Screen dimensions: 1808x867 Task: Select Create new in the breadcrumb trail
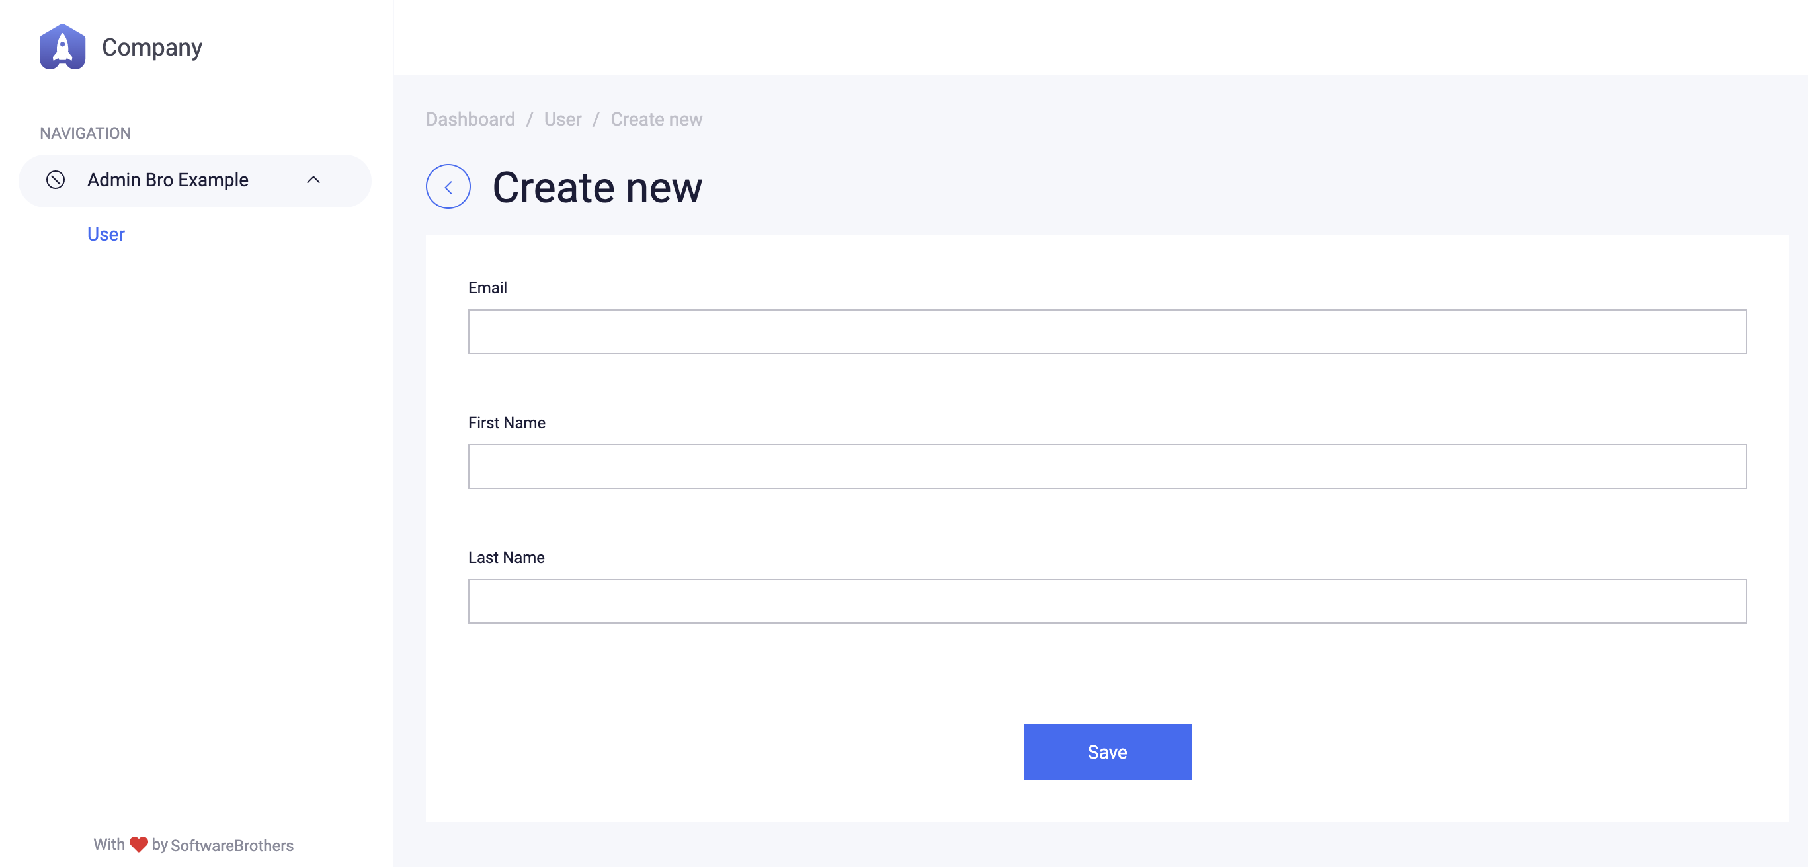[655, 118]
